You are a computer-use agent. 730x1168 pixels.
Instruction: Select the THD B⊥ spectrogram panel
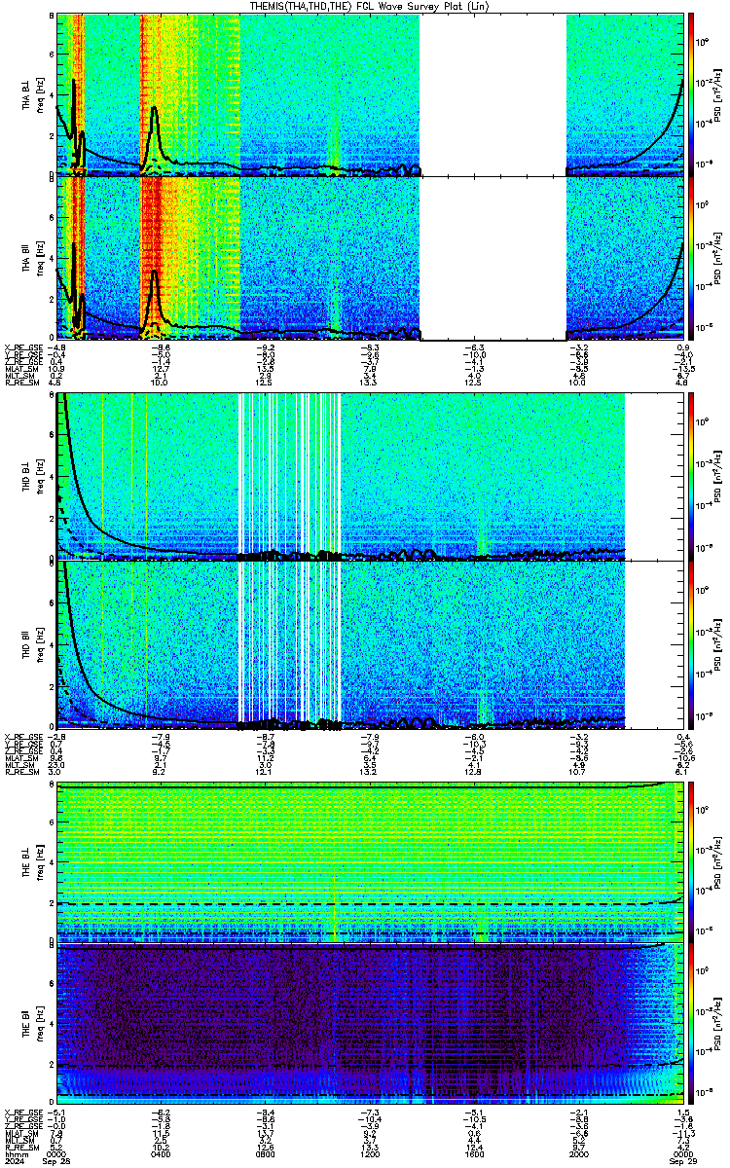[x=371, y=476]
